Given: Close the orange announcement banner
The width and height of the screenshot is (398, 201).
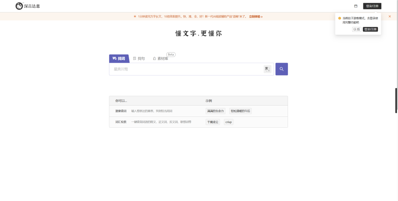Looking at the screenshot, I should (x=389, y=16).
